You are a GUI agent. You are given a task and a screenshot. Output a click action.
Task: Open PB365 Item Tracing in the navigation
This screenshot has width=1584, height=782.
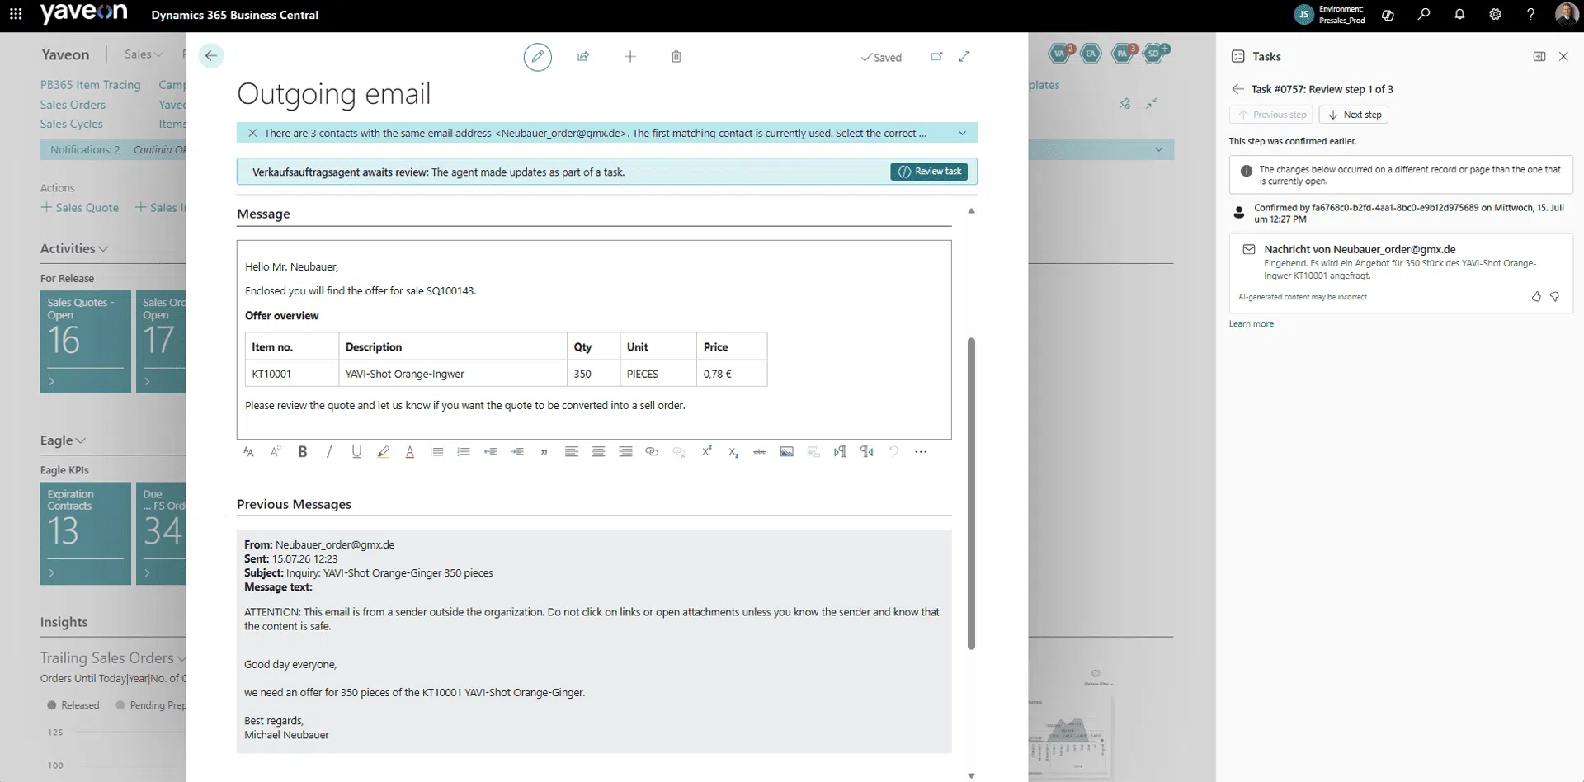coord(90,85)
